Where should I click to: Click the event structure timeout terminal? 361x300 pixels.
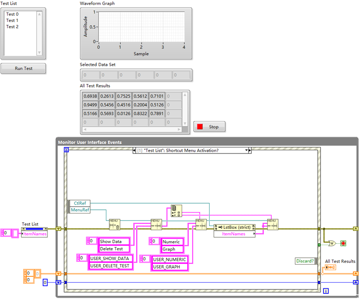click(x=66, y=150)
